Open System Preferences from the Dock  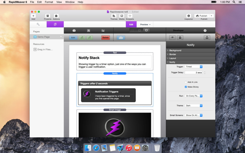coord(145,148)
